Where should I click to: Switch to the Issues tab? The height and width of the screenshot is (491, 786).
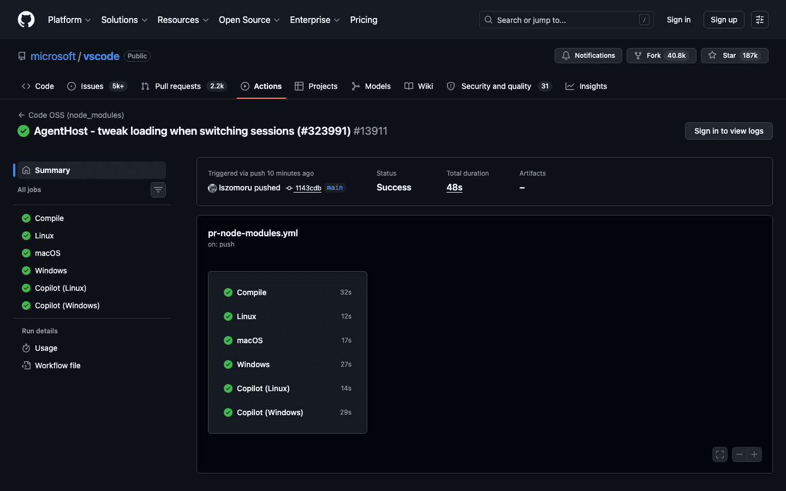tap(97, 86)
